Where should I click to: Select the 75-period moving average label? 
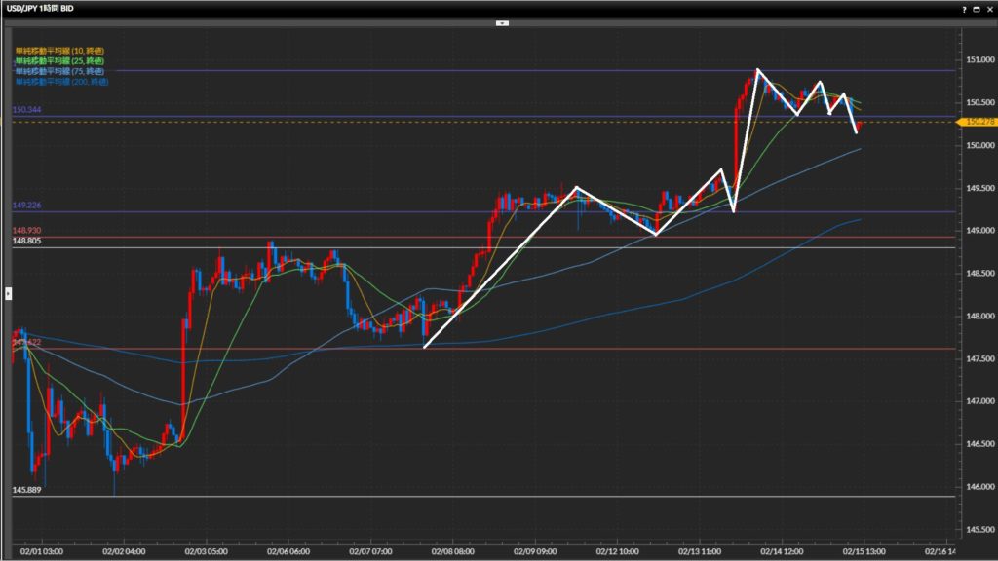point(58,71)
